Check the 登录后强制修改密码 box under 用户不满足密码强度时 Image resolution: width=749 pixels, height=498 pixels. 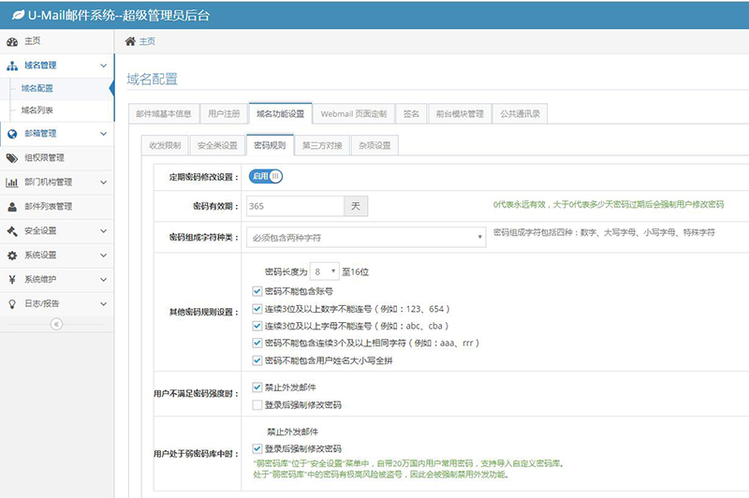(257, 405)
